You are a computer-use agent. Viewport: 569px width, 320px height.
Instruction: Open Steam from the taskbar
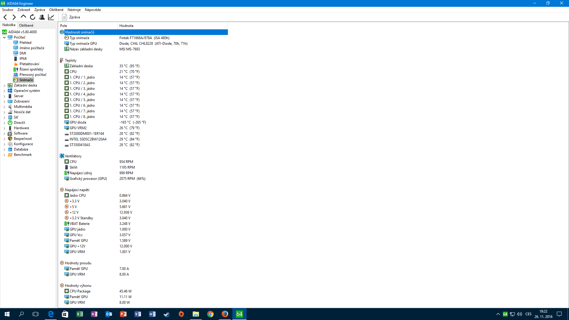tap(167, 314)
